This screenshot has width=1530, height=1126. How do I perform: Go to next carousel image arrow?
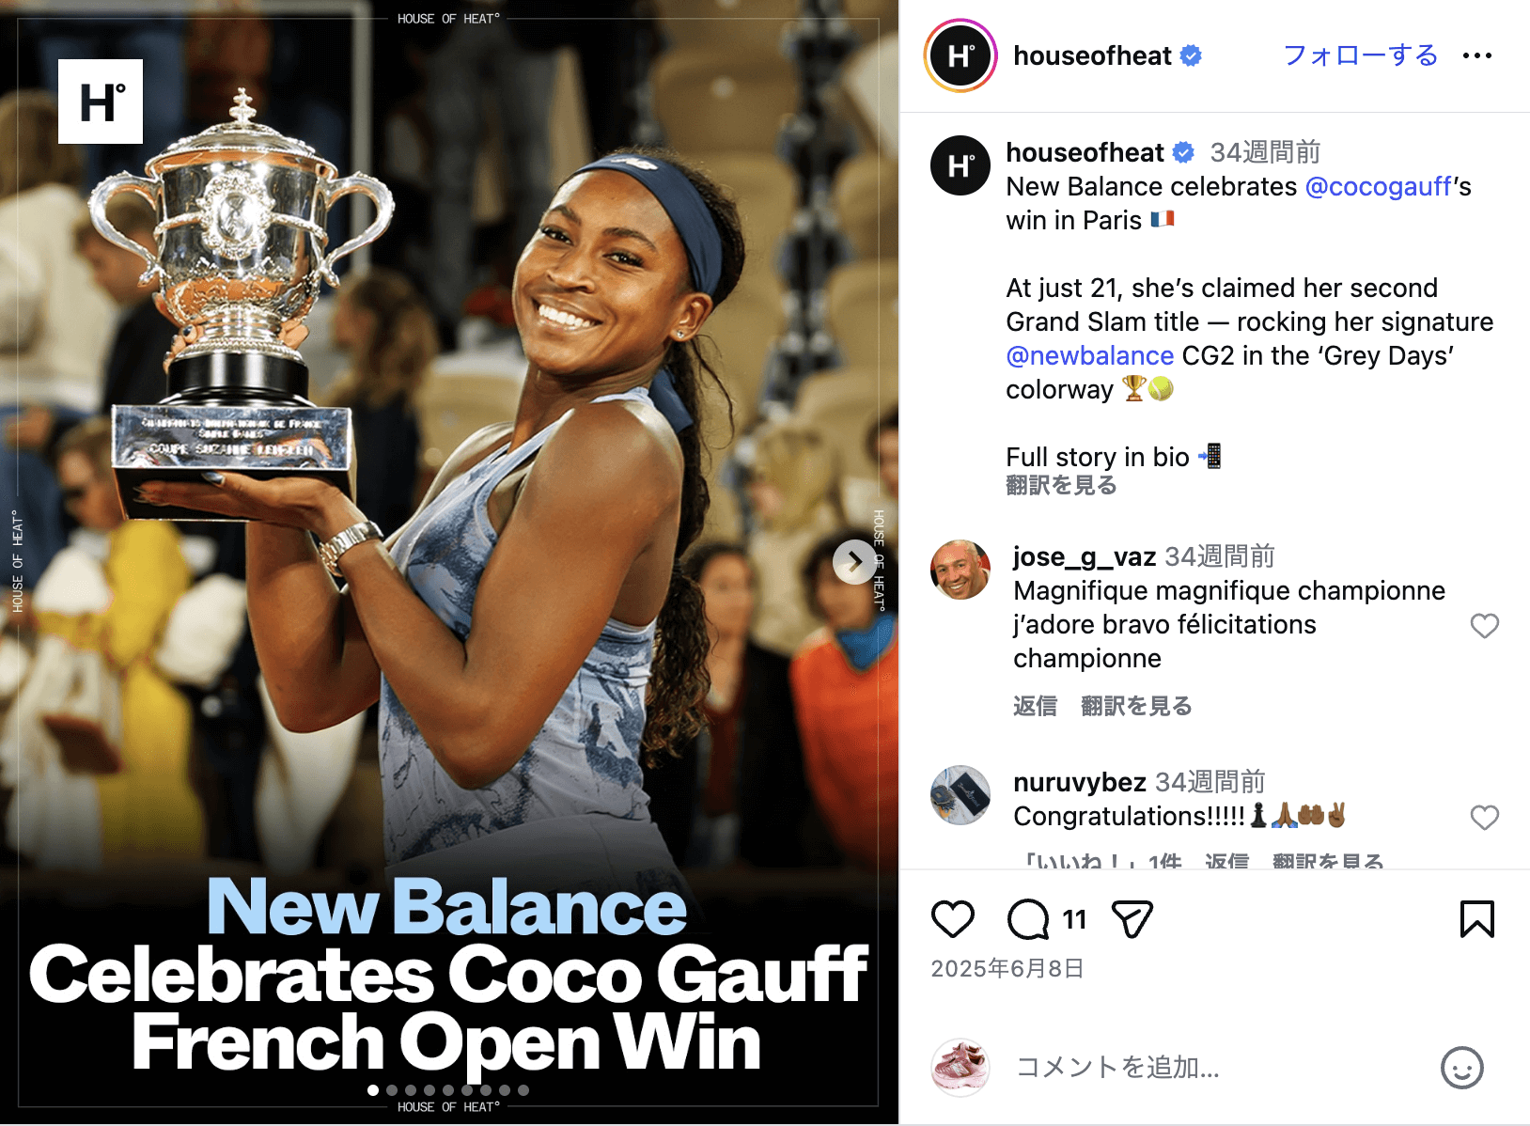pyautogui.click(x=854, y=562)
